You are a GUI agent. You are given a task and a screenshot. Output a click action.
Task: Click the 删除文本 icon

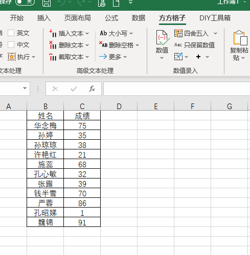pyautogui.click(x=53, y=45)
